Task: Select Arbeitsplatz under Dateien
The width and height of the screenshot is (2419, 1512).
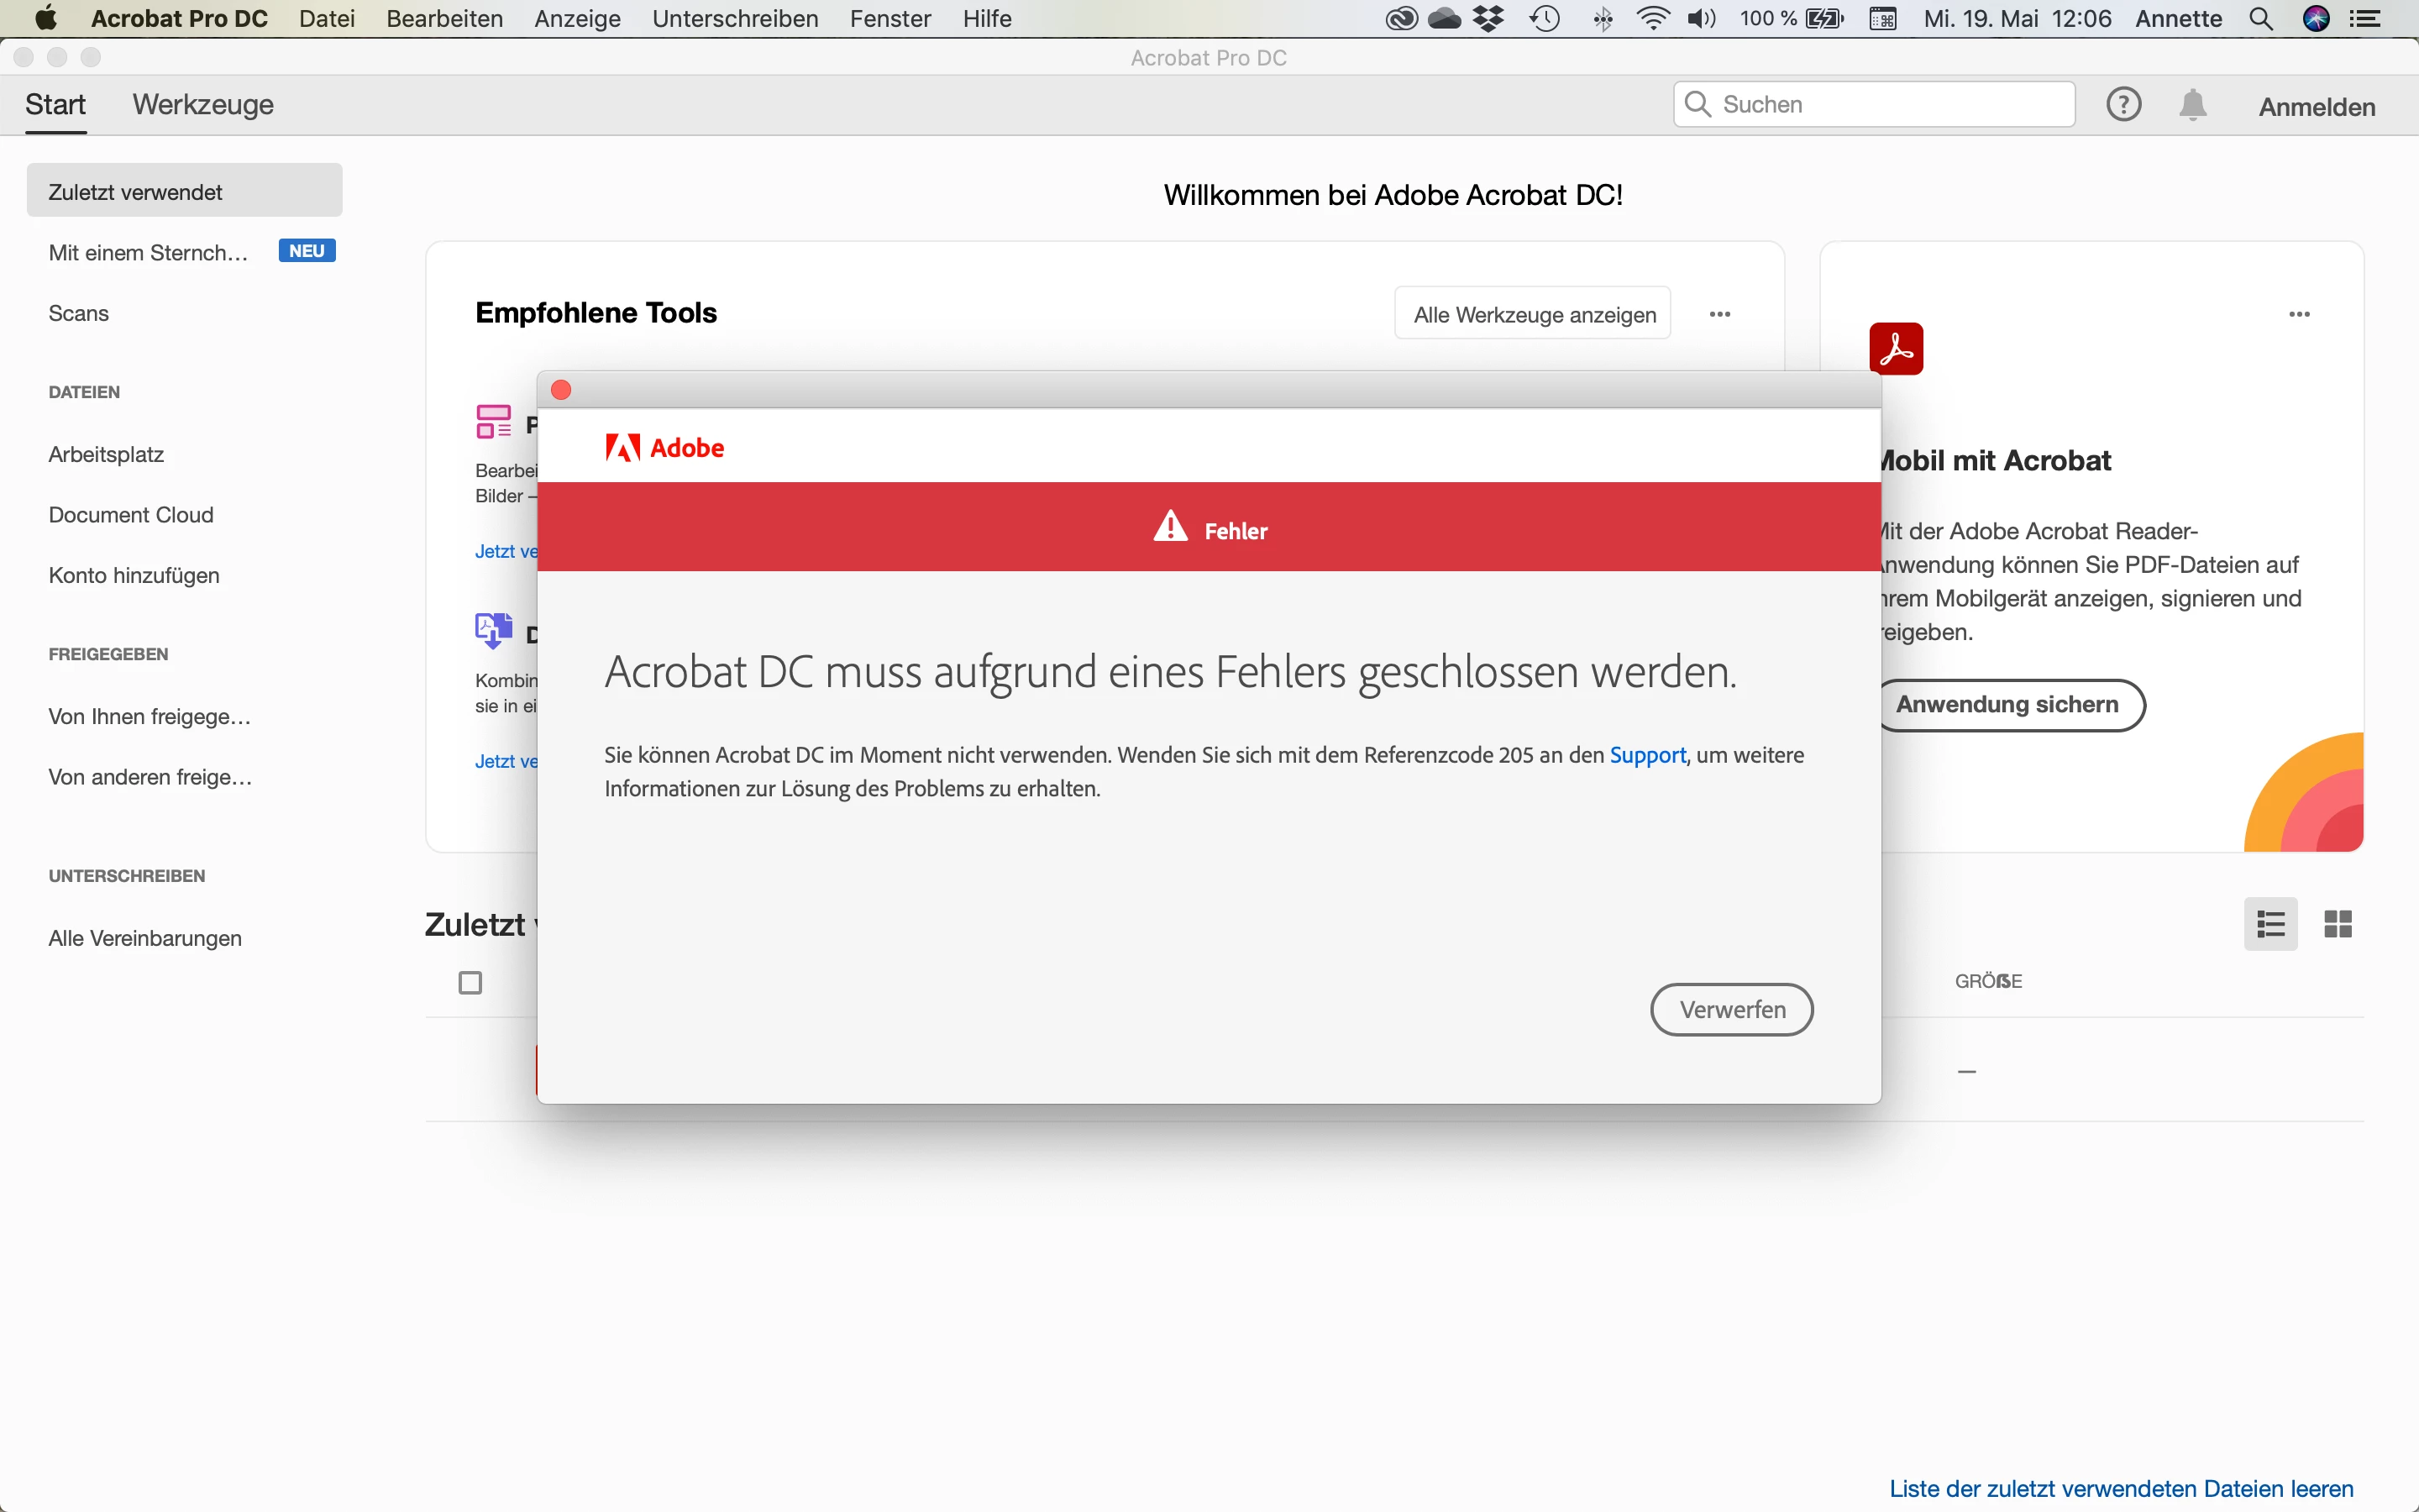Action: click(106, 455)
